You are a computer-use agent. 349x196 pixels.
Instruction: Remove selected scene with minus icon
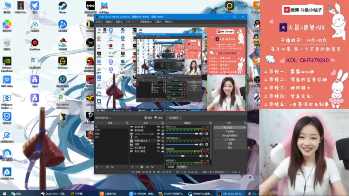click(x=102, y=167)
